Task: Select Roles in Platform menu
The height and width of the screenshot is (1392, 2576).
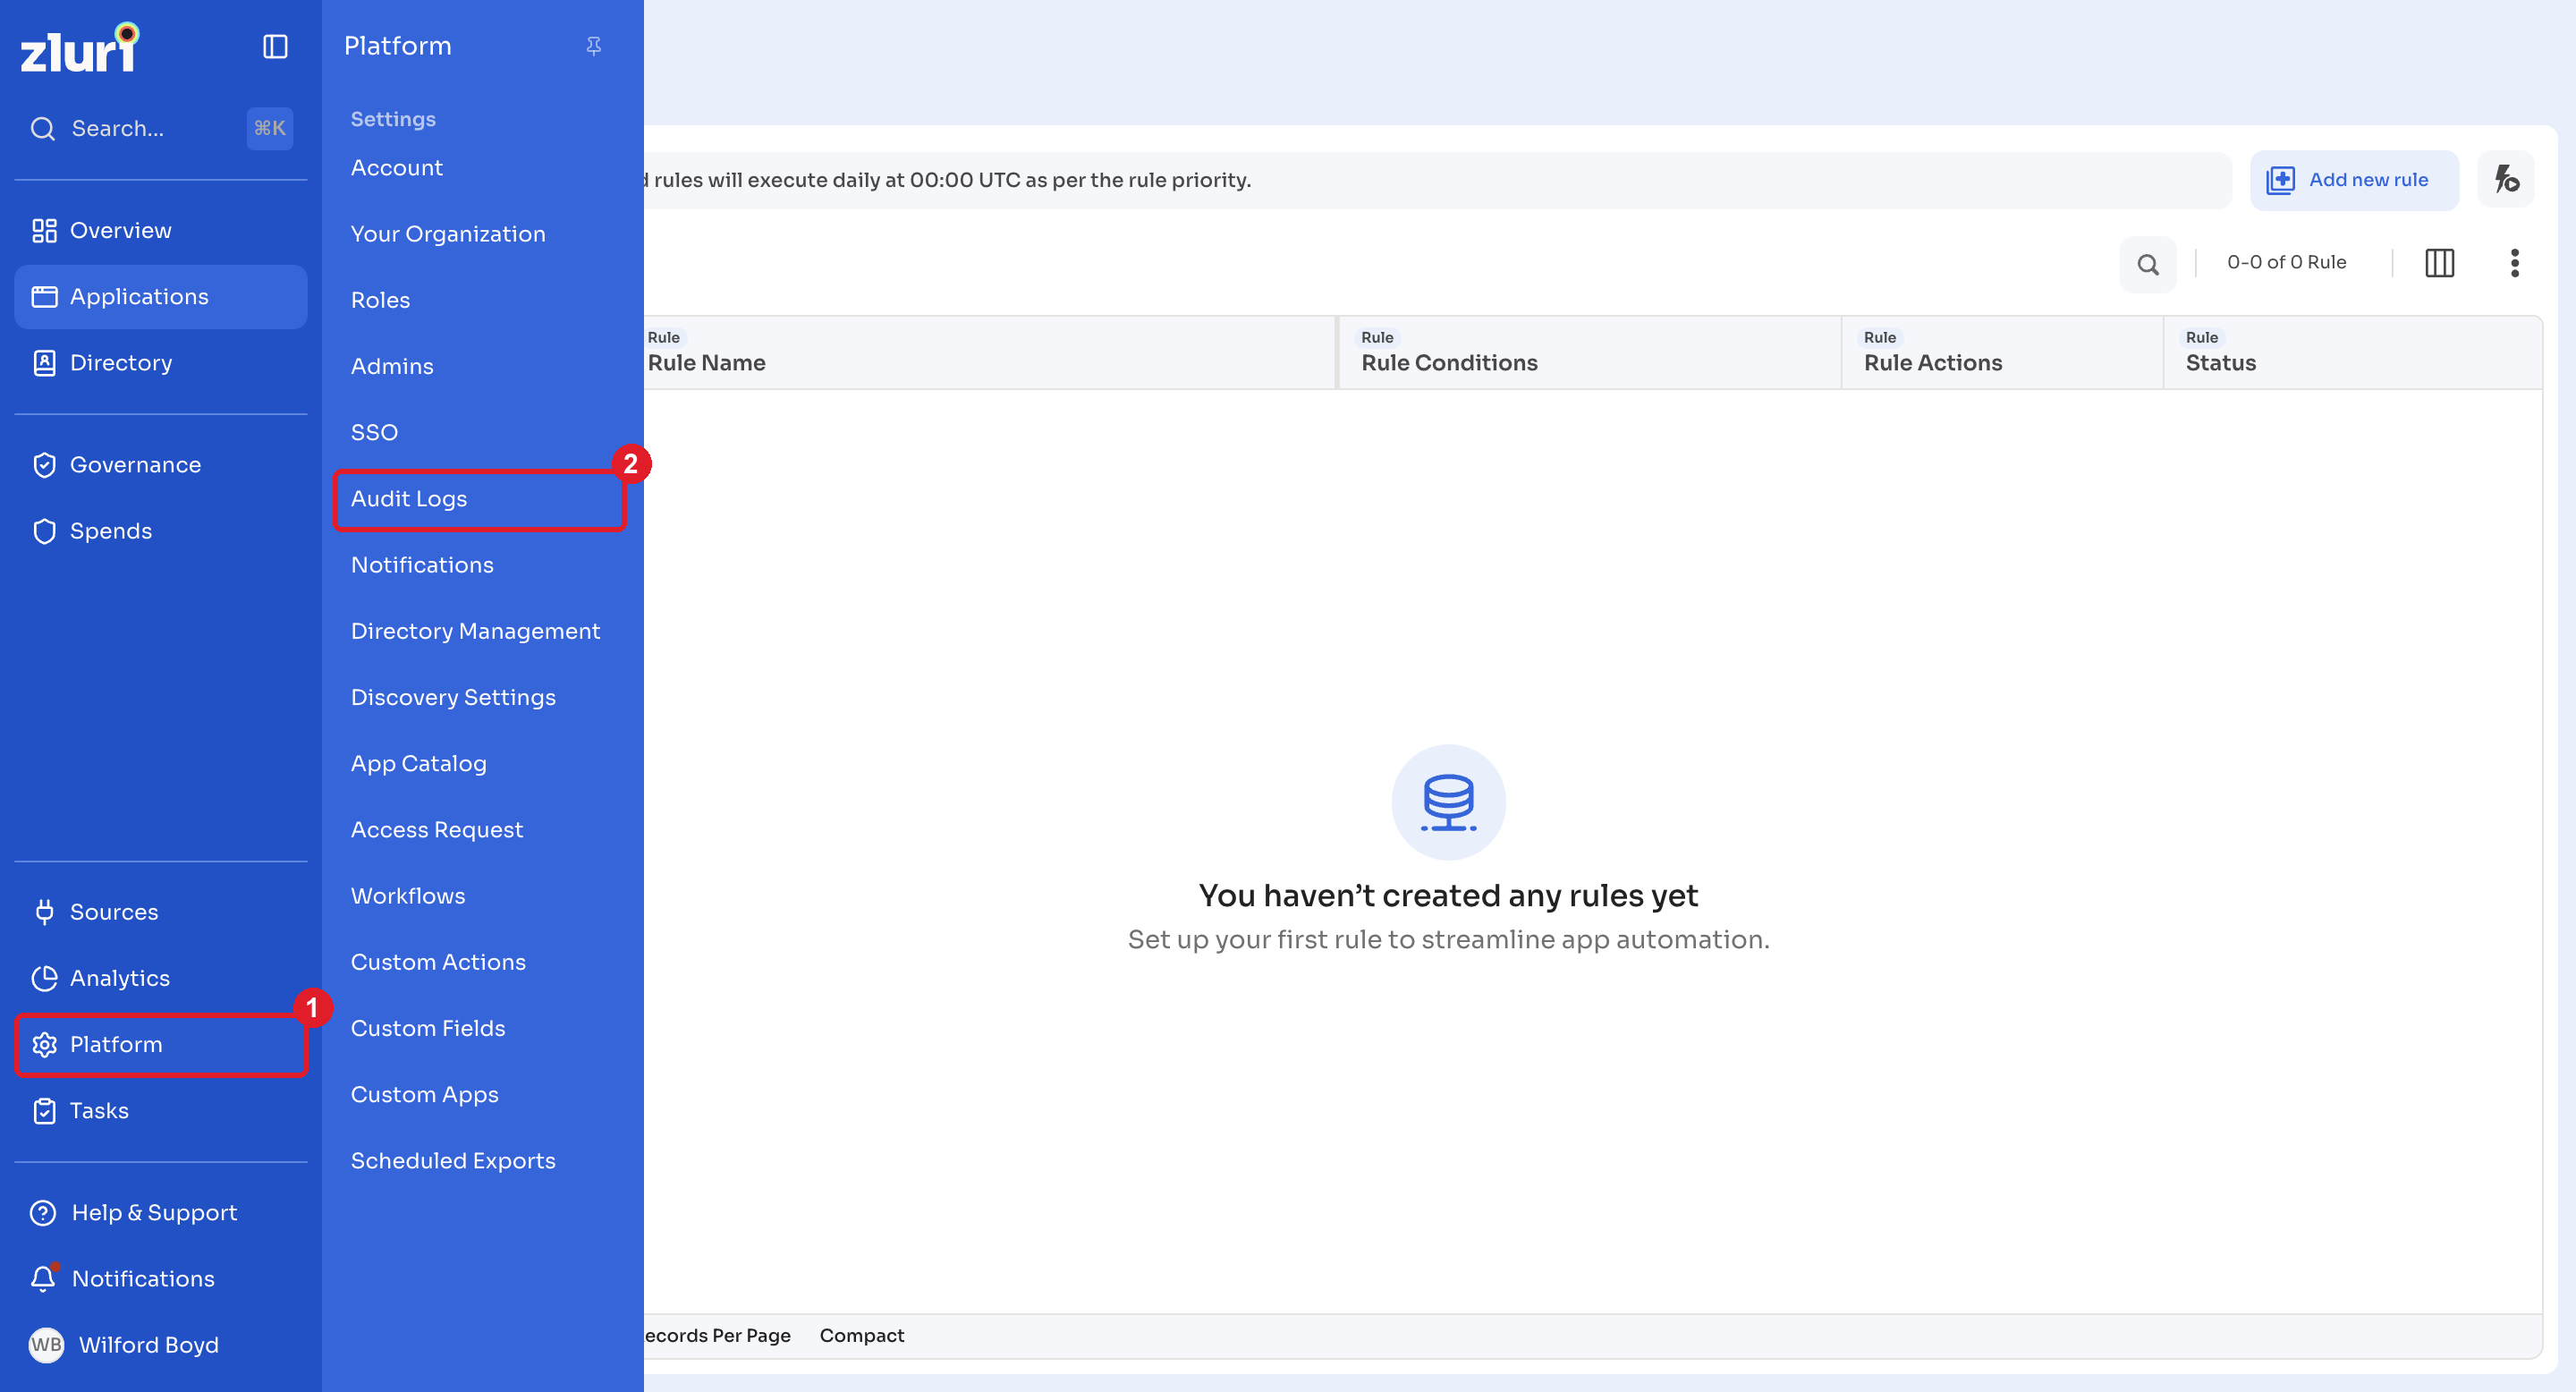Action: [x=380, y=300]
